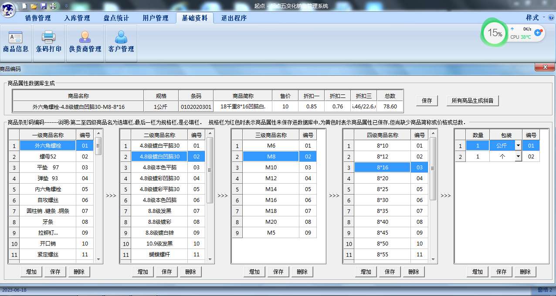Click the 所有商品生成拼音 button

coord(473,101)
